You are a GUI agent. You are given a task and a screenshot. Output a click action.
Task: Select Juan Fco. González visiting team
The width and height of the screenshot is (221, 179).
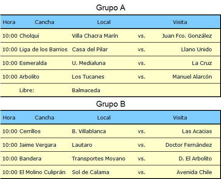click(187, 36)
